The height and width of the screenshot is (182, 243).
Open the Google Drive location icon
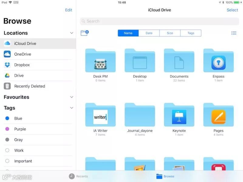click(7, 76)
